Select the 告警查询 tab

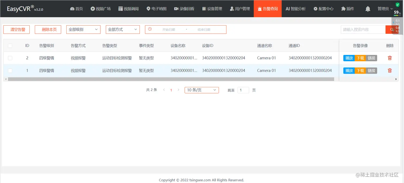[268, 9]
